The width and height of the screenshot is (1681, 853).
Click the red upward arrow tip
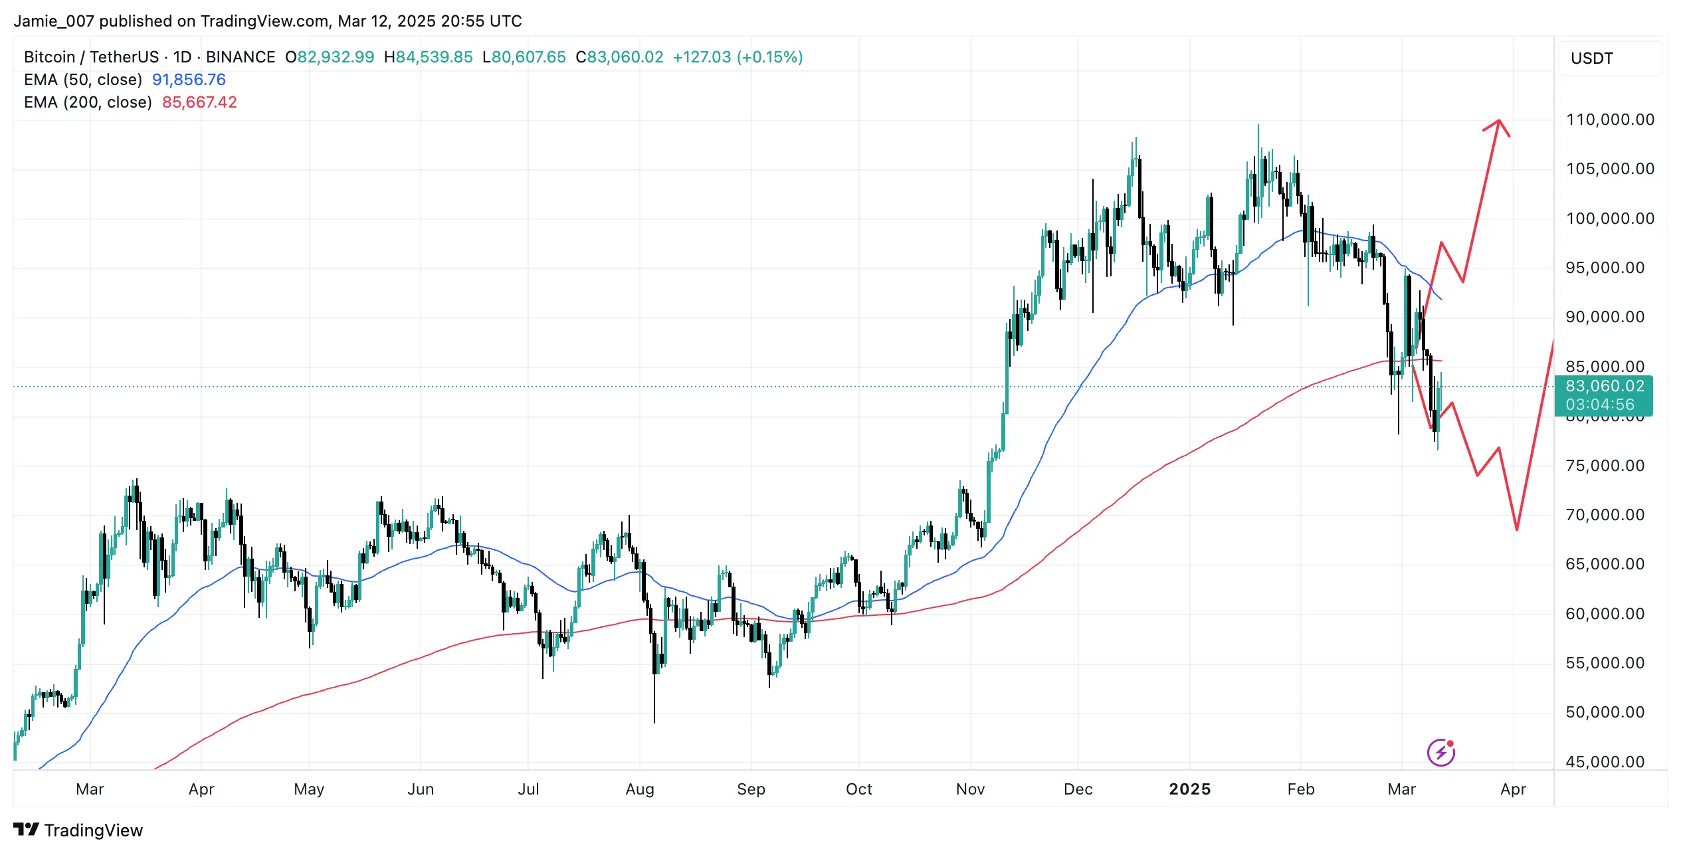(x=1499, y=122)
